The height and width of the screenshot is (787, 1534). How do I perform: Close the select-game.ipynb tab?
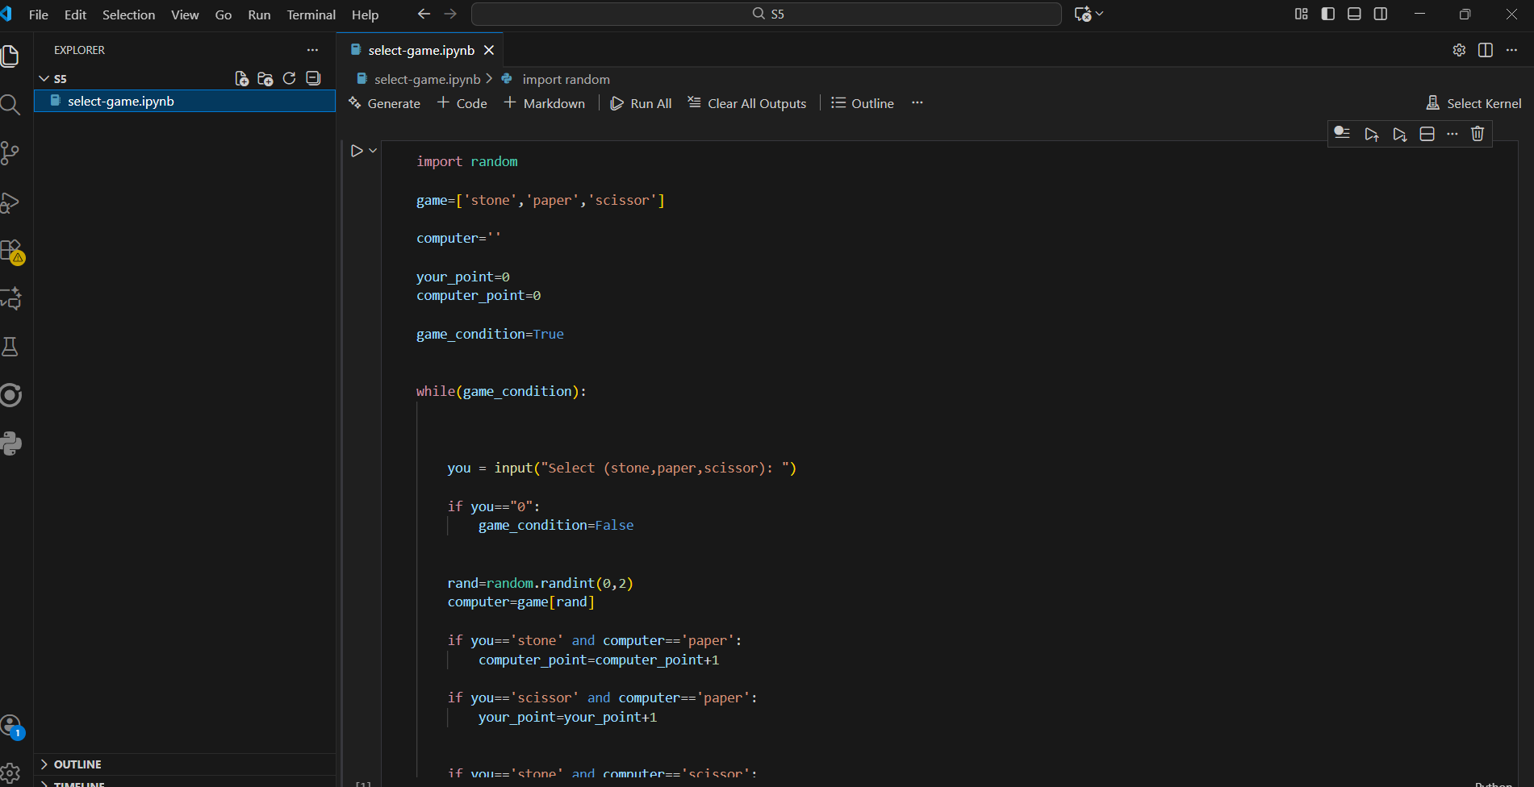[x=489, y=50]
